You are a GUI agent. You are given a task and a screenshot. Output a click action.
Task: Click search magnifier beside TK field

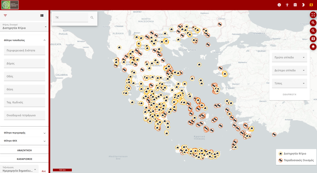(92, 18)
